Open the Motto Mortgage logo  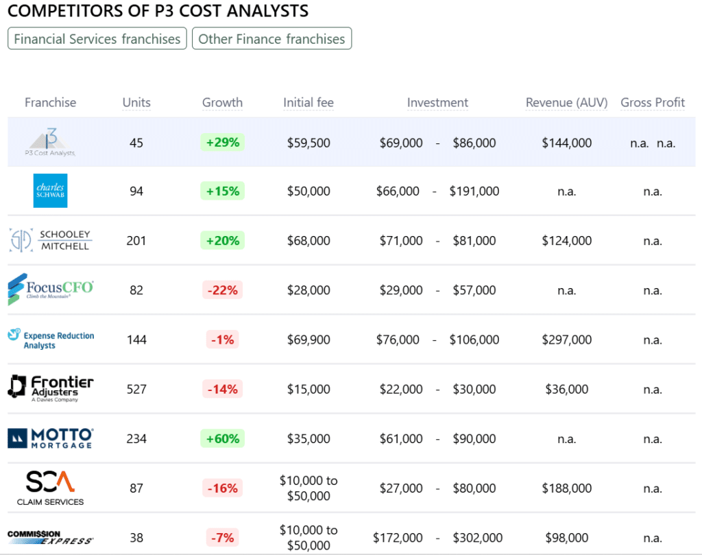click(x=51, y=438)
